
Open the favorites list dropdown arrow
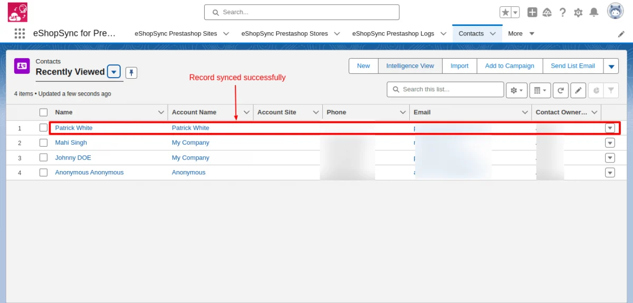pyautogui.click(x=515, y=12)
